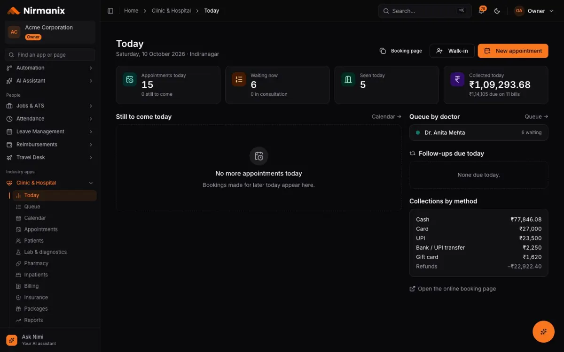Click the Lab & diagnostics flask icon
Screen dimensions: 564x352
(x=18, y=252)
